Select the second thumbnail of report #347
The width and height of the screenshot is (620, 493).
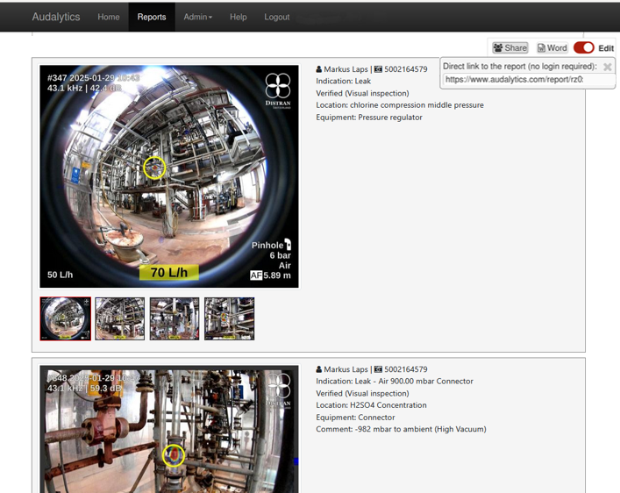coord(120,318)
